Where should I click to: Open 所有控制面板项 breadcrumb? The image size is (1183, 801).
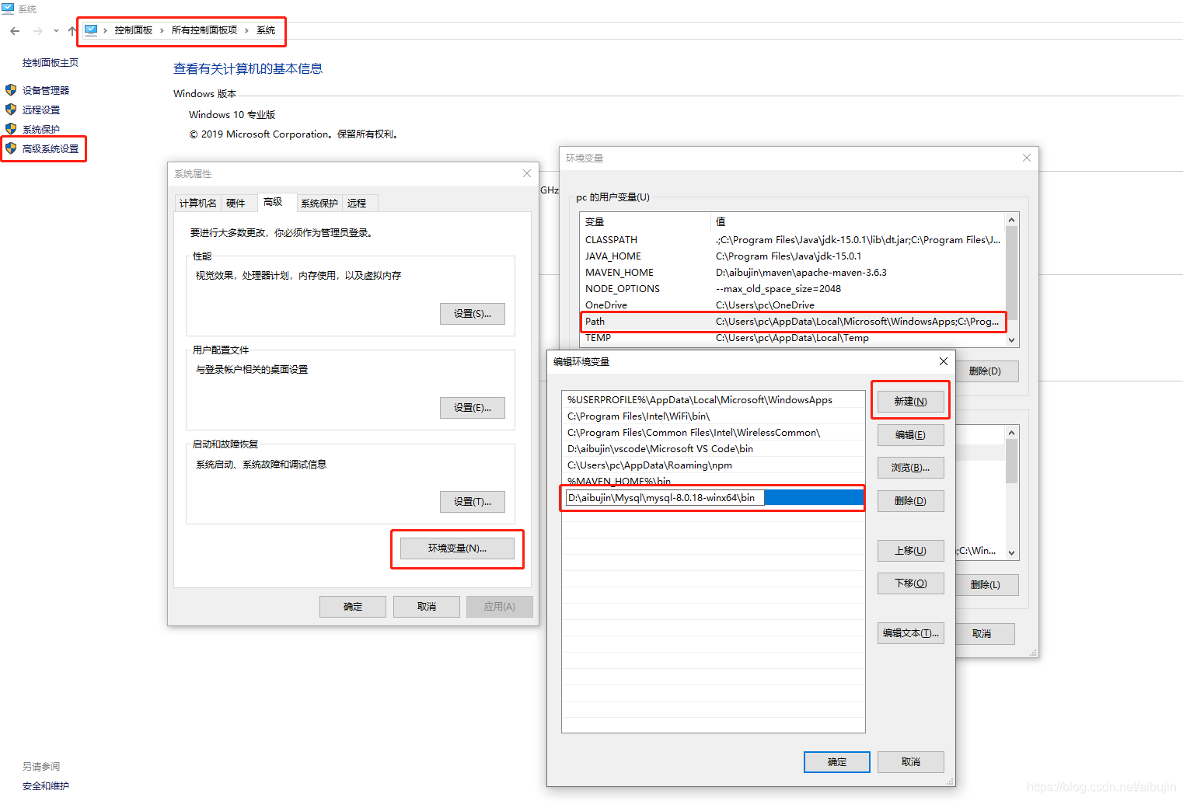pos(204,30)
